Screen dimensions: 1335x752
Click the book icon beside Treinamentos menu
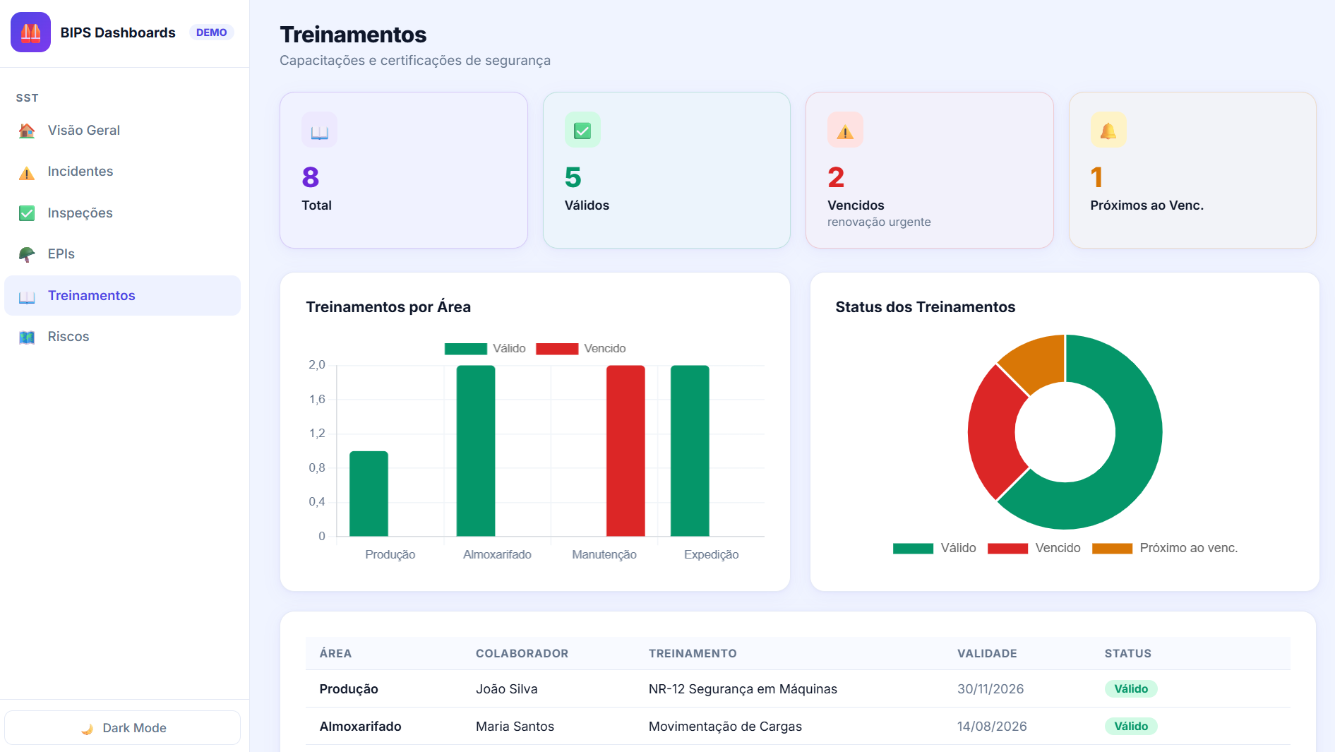pos(27,297)
